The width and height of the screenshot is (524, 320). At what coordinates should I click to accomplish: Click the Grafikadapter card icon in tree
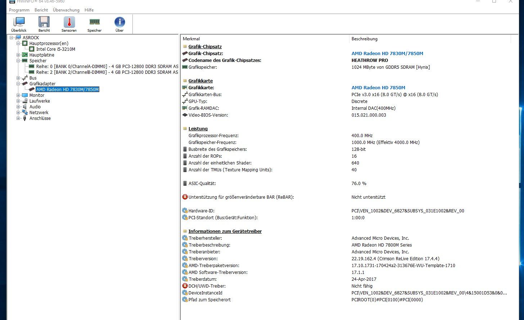25,84
